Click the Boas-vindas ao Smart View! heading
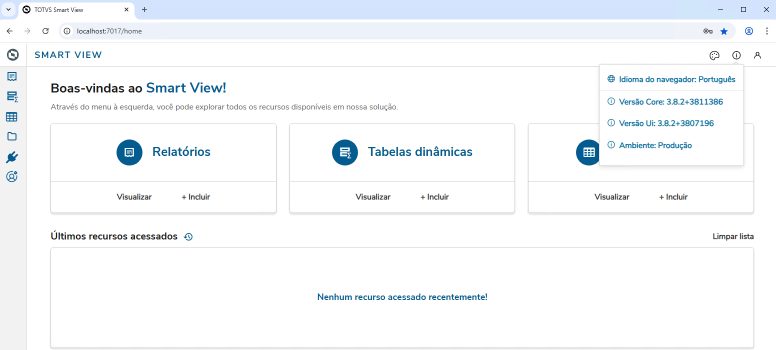Viewport: 776px width, 350px height. click(x=138, y=88)
